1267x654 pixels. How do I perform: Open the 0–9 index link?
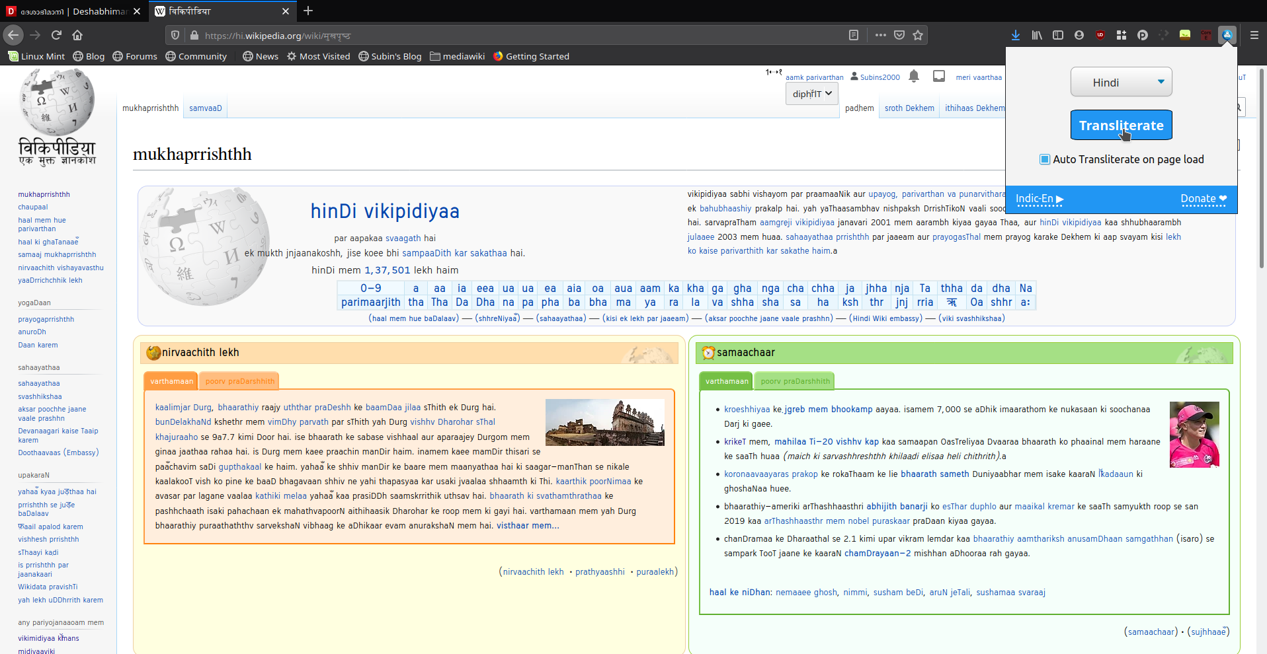pyautogui.click(x=370, y=288)
